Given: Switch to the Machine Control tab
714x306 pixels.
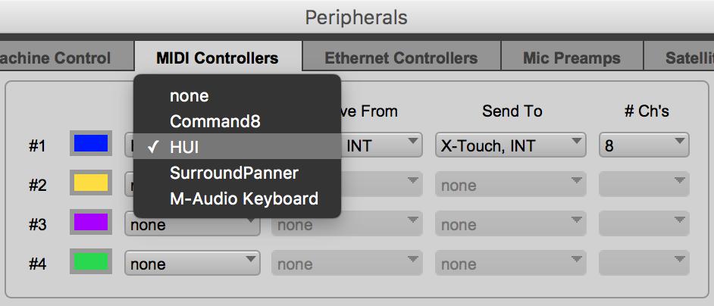Looking at the screenshot, I should tap(67, 58).
